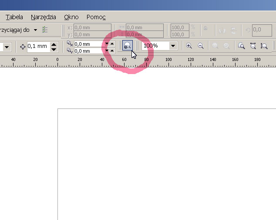Expand the Przyciągaj do dropdown
Image resolution: width=276 pixels, height=220 pixels.
click(35, 30)
